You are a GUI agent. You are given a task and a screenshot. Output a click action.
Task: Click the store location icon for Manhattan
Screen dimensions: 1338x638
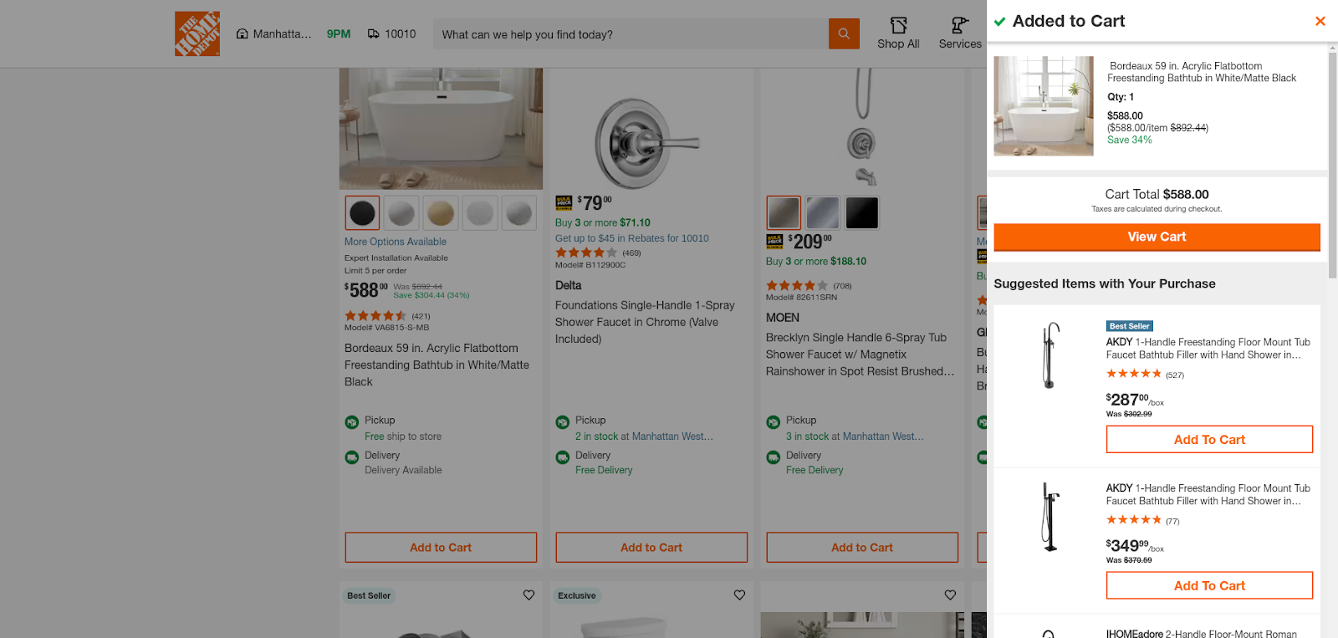(x=243, y=34)
